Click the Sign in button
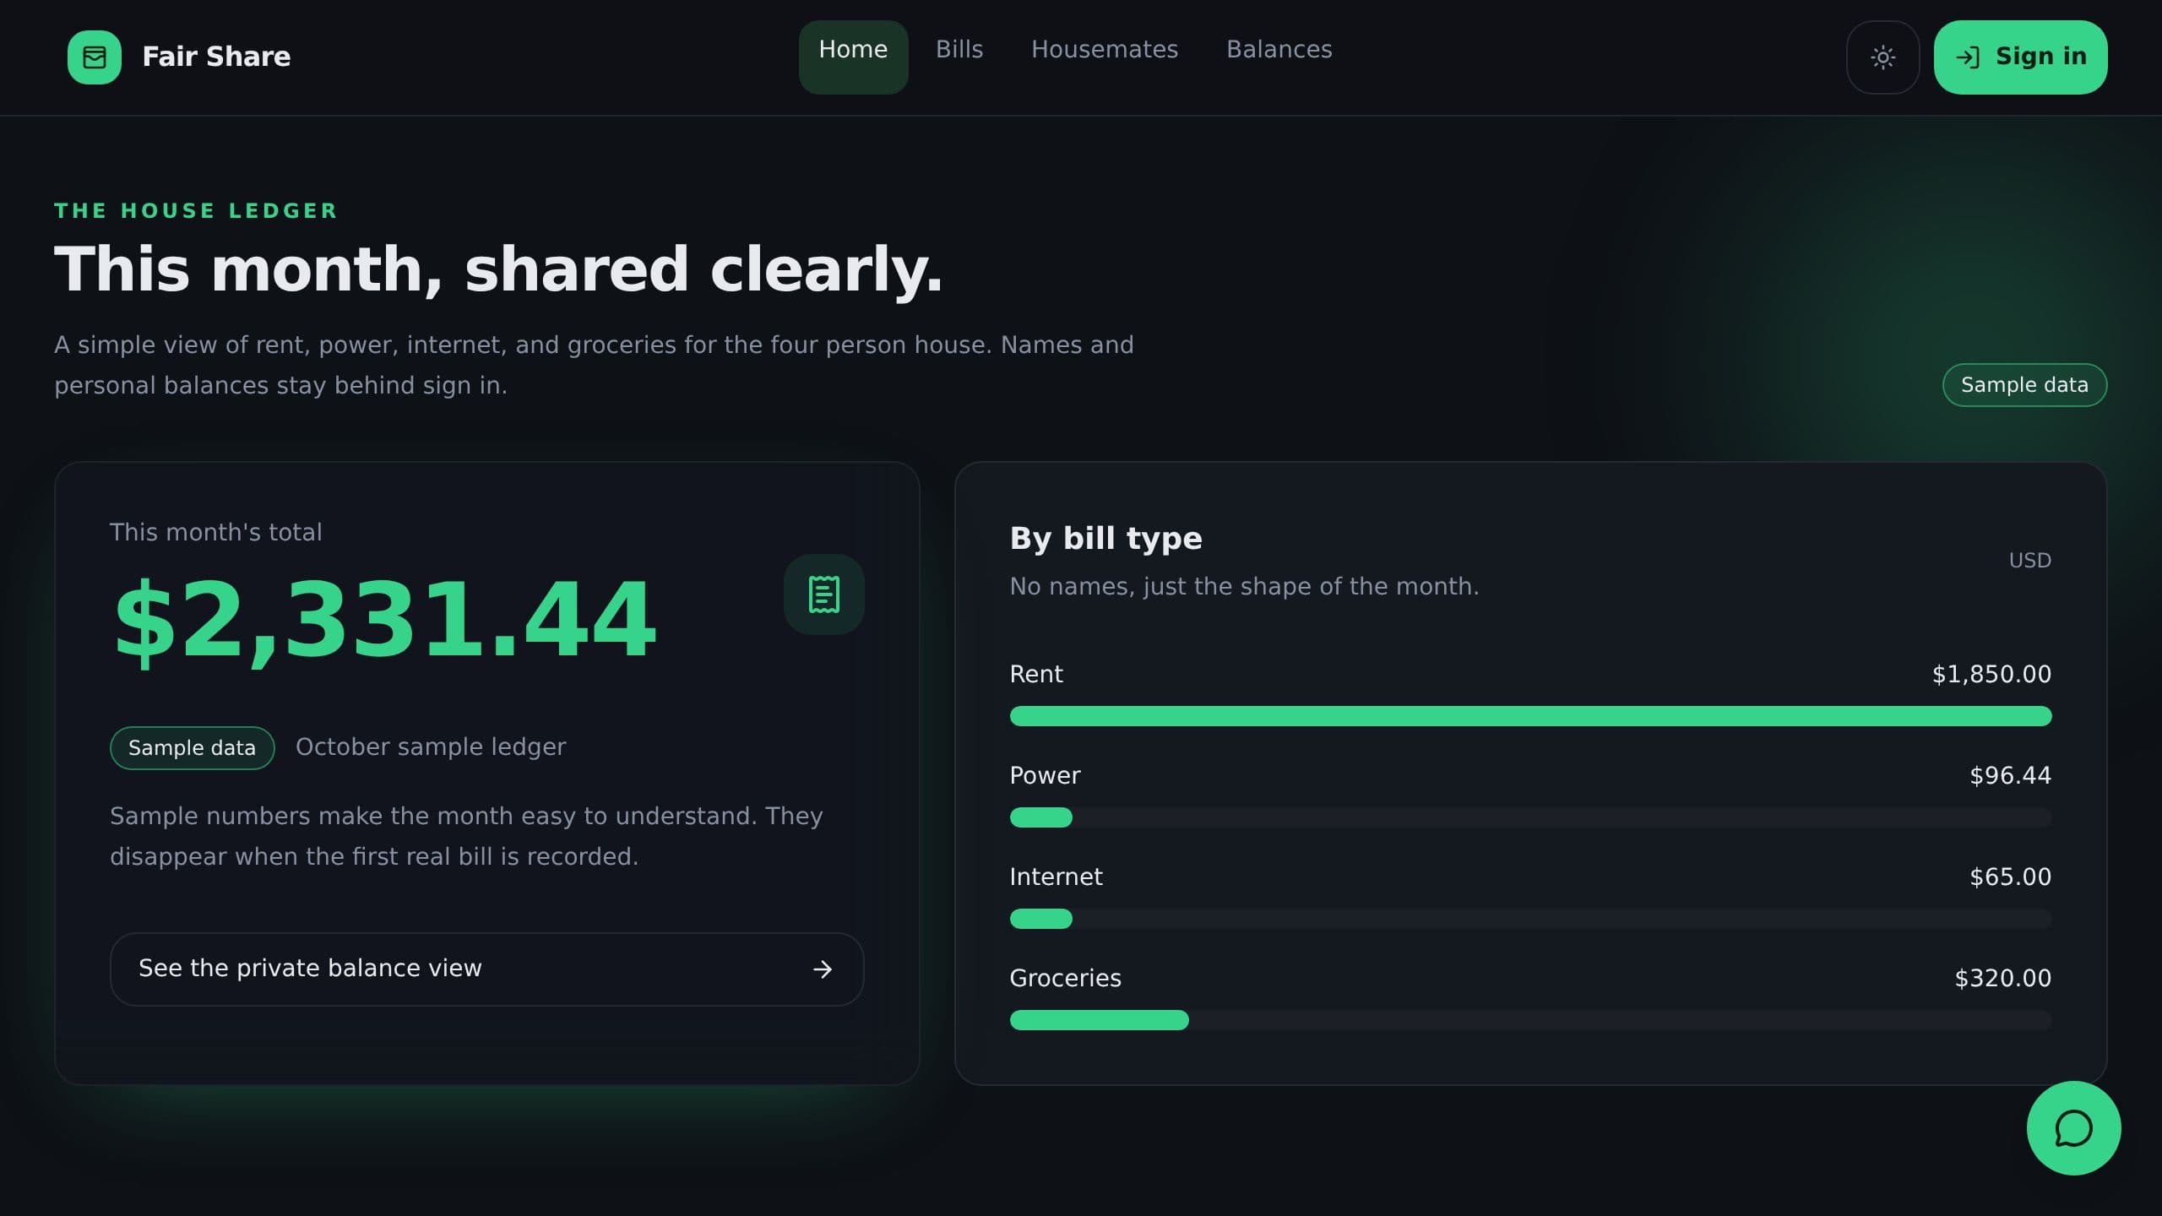The height and width of the screenshot is (1216, 2162). [2020, 57]
